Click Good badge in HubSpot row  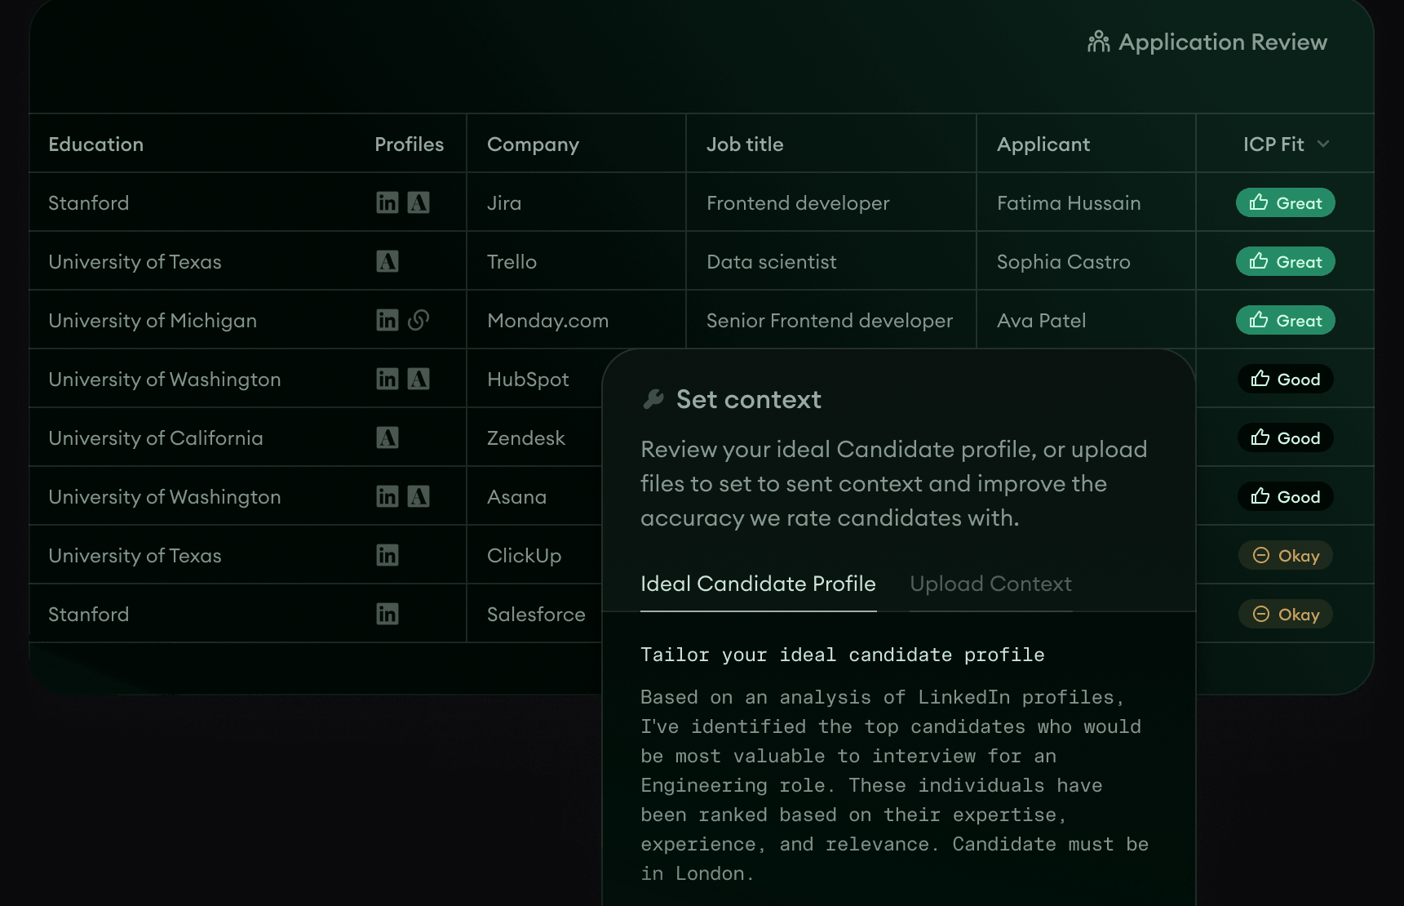pyautogui.click(x=1285, y=379)
